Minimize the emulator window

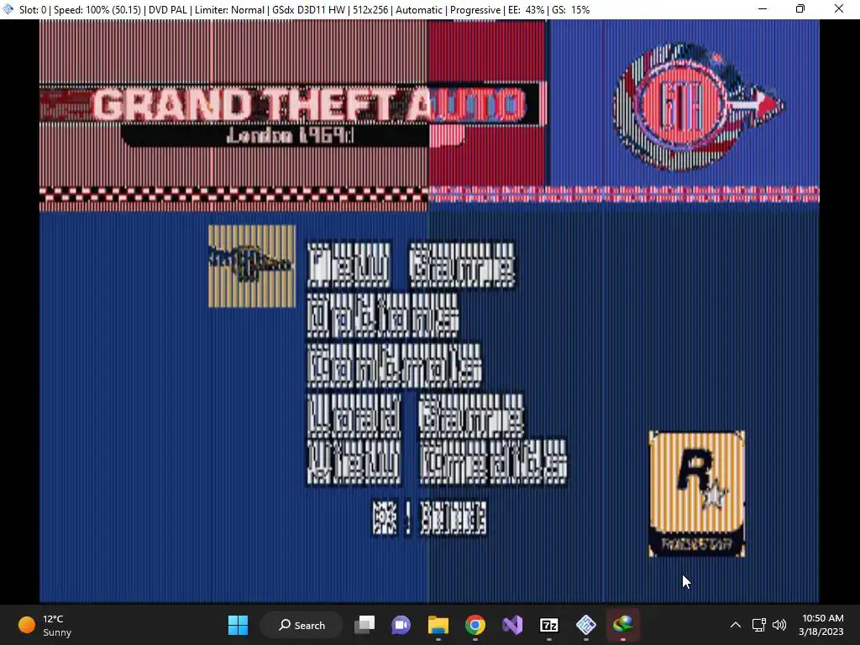(x=763, y=8)
